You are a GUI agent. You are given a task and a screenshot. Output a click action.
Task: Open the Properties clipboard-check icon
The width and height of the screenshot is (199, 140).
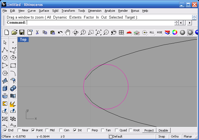tap(30, 32)
